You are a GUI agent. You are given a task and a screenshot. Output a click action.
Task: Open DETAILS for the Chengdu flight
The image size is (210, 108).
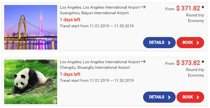159,97
